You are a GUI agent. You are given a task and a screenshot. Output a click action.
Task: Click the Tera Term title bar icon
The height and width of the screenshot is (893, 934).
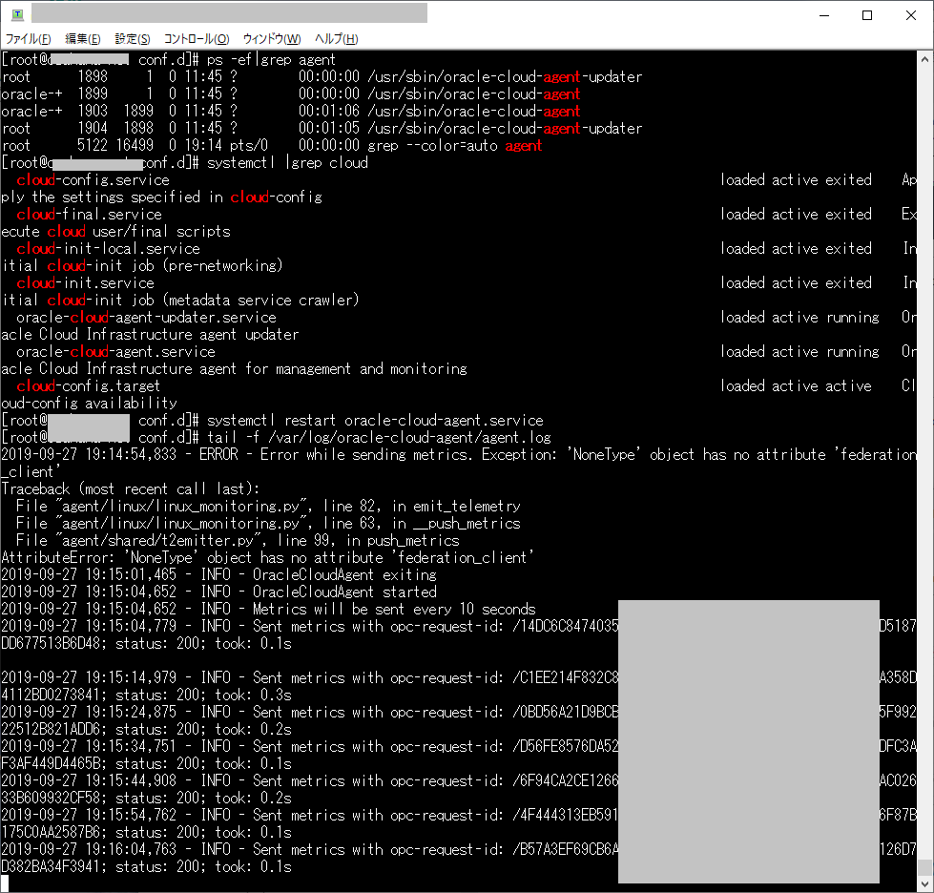coord(17,14)
